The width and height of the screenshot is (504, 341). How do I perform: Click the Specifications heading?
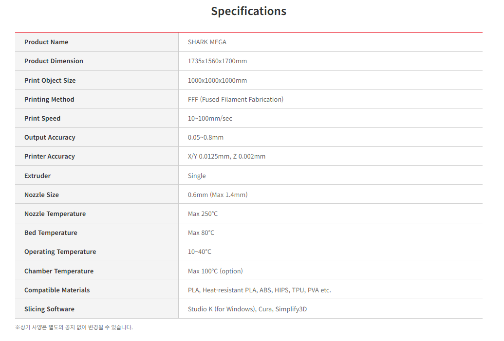coord(248,11)
